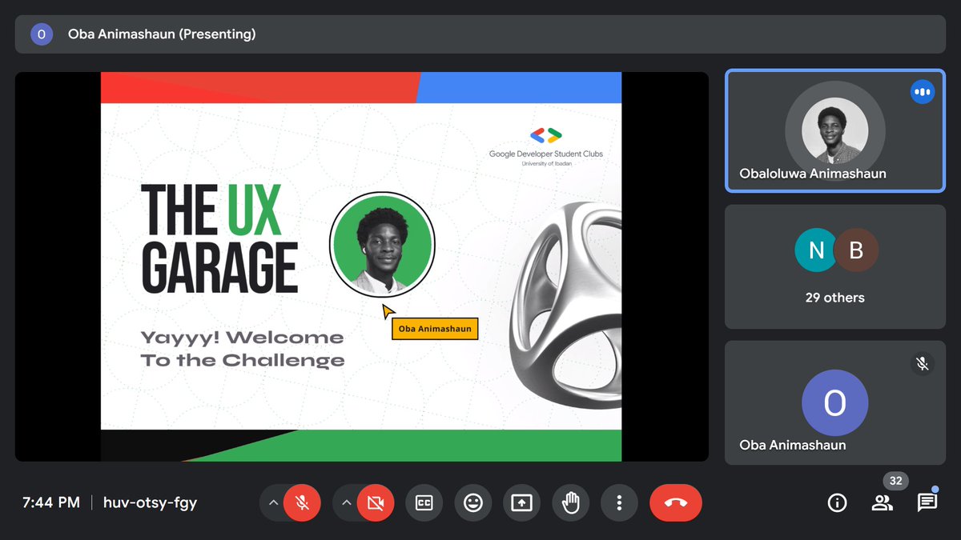Open the more options three-dot menu
Viewport: 961px width, 540px height.
pyautogui.click(x=619, y=503)
